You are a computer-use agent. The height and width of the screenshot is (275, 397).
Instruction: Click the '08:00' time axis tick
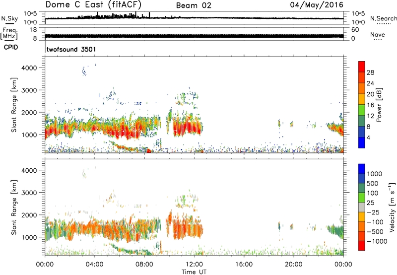point(144,265)
